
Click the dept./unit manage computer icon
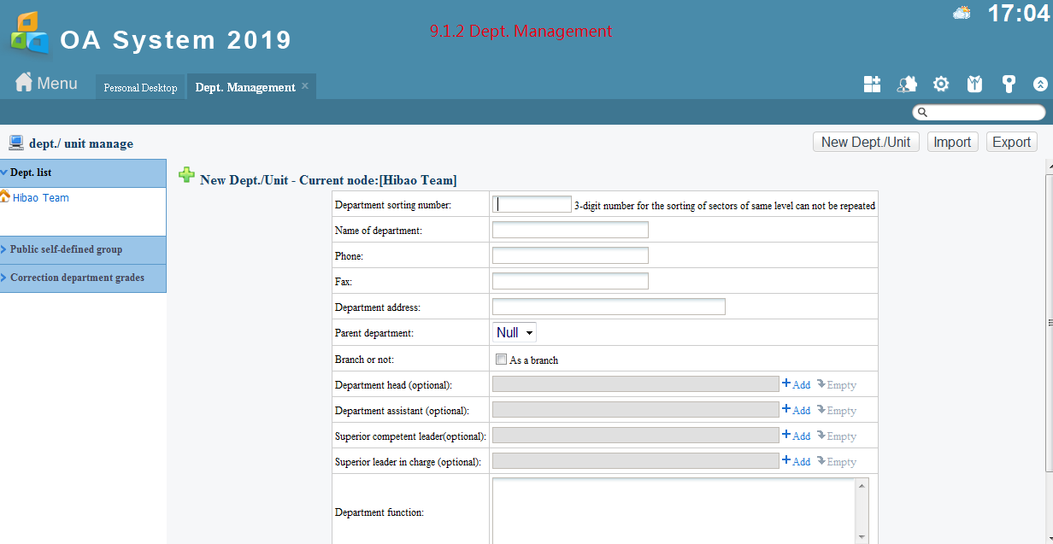(15, 143)
